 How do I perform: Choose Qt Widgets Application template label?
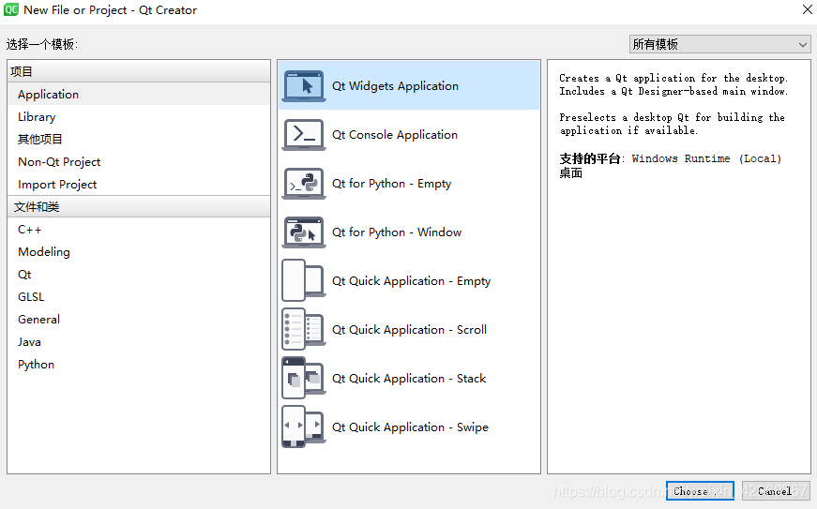(396, 86)
